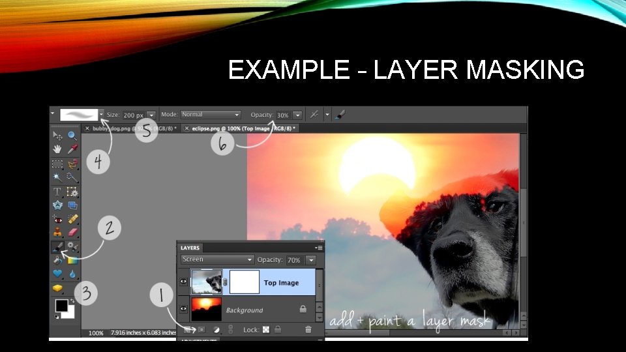Image resolution: width=626 pixels, height=352 pixels.
Task: Select the Custom Shape heart tool
Action: [57, 274]
